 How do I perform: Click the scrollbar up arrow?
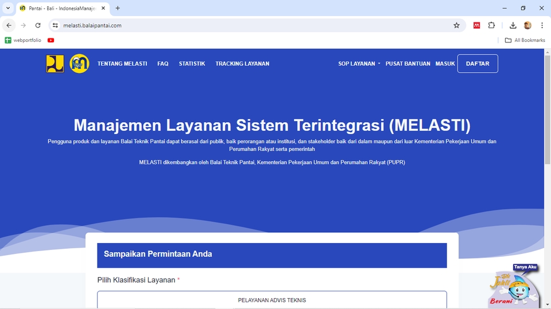[x=548, y=52]
